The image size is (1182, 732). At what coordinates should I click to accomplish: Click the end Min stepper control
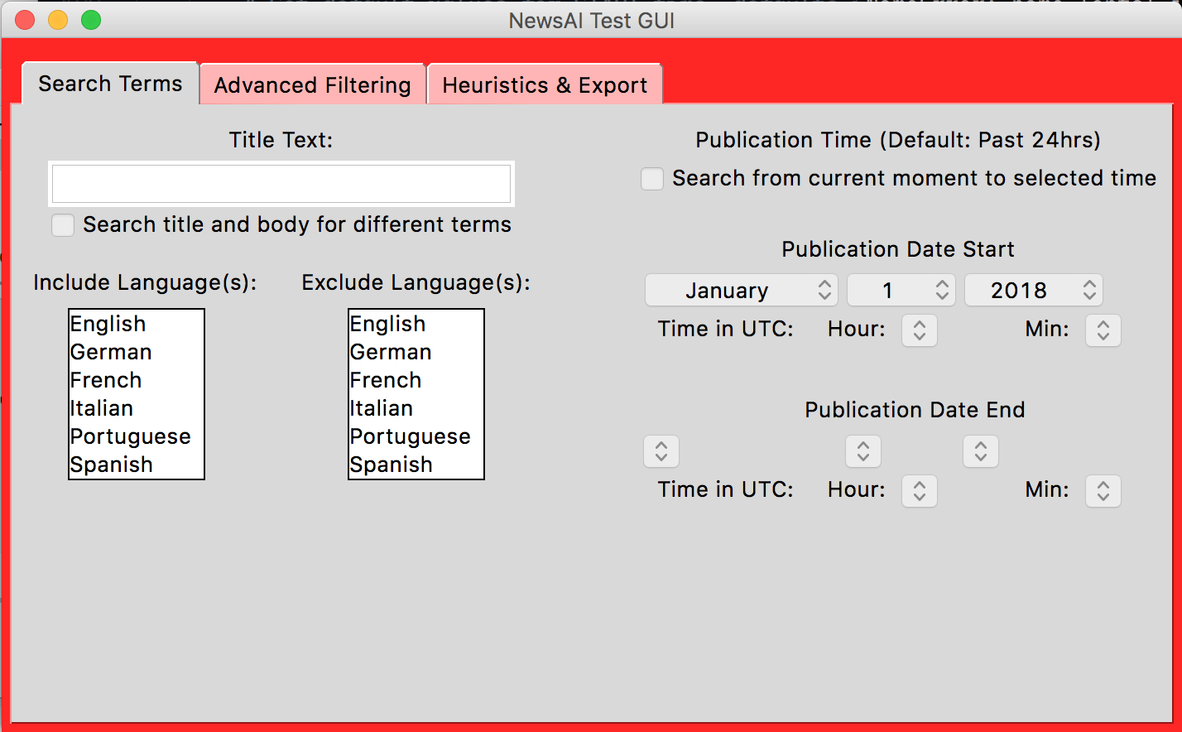tap(1103, 490)
